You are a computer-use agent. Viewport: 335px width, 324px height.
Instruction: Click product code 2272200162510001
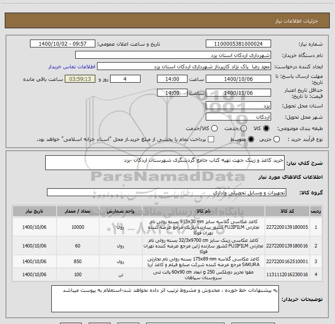pos(287,261)
